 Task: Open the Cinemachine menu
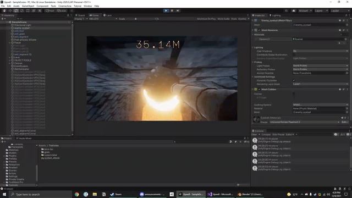[65, 6]
